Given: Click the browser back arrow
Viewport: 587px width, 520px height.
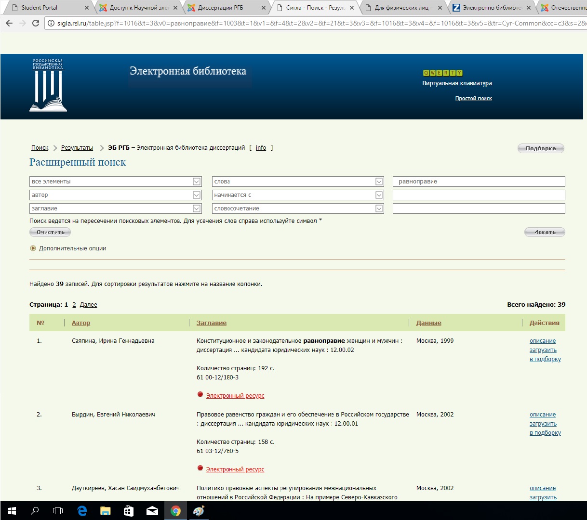Looking at the screenshot, I should point(9,23).
